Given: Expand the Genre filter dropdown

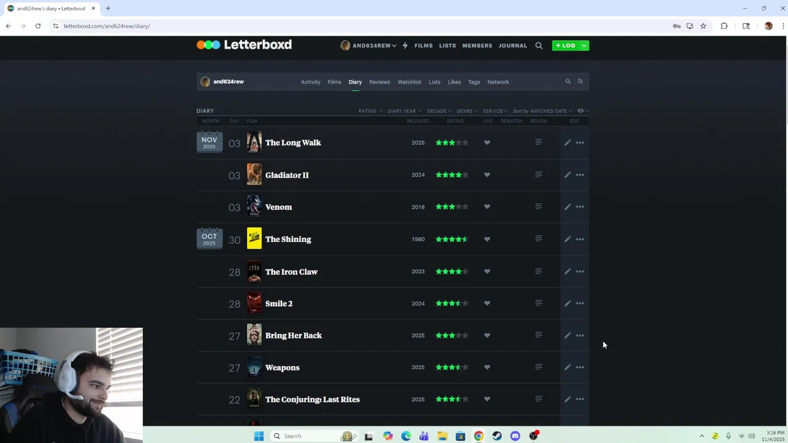Looking at the screenshot, I should pyautogui.click(x=467, y=111).
